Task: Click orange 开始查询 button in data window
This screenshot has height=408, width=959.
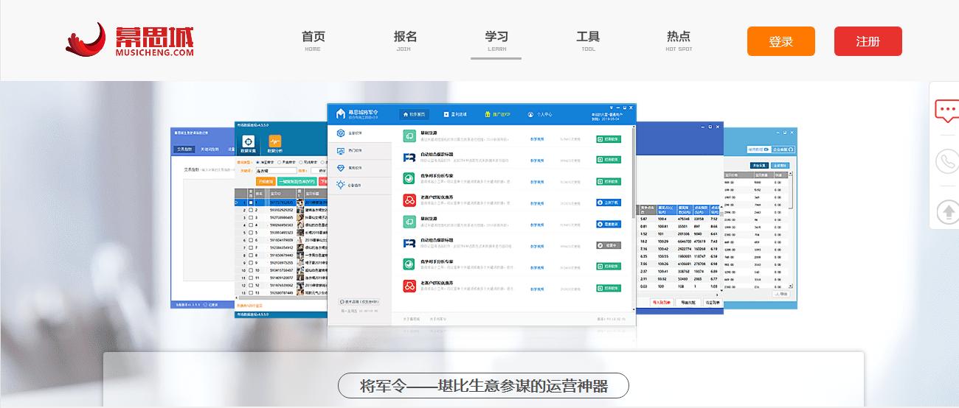Action: pos(265,181)
